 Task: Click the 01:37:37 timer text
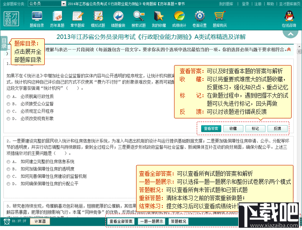(x=19, y=221)
